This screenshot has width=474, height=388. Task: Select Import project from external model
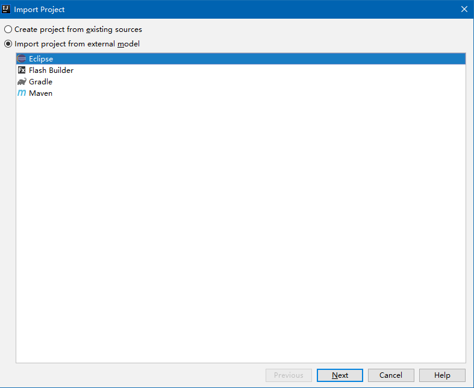pyautogui.click(x=72, y=44)
